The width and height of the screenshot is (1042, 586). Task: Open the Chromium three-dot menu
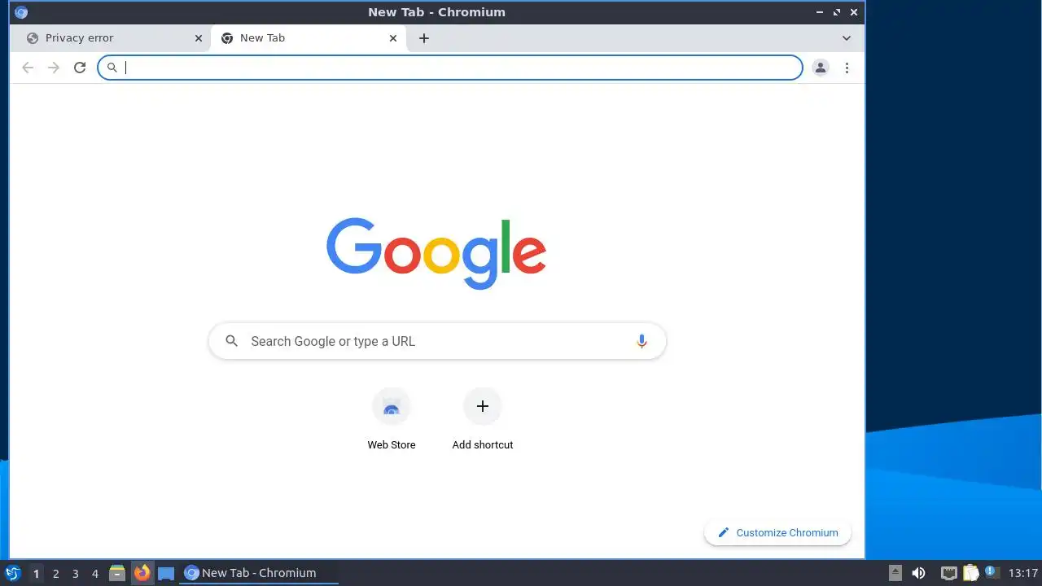click(847, 68)
